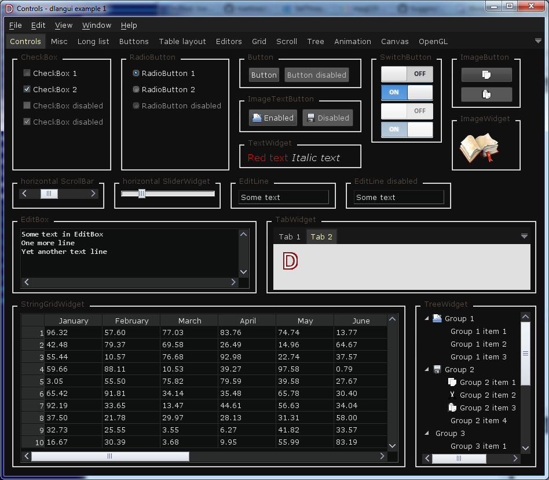Switch to the Table layout tab
This screenshot has width=549, height=480.
click(x=182, y=42)
